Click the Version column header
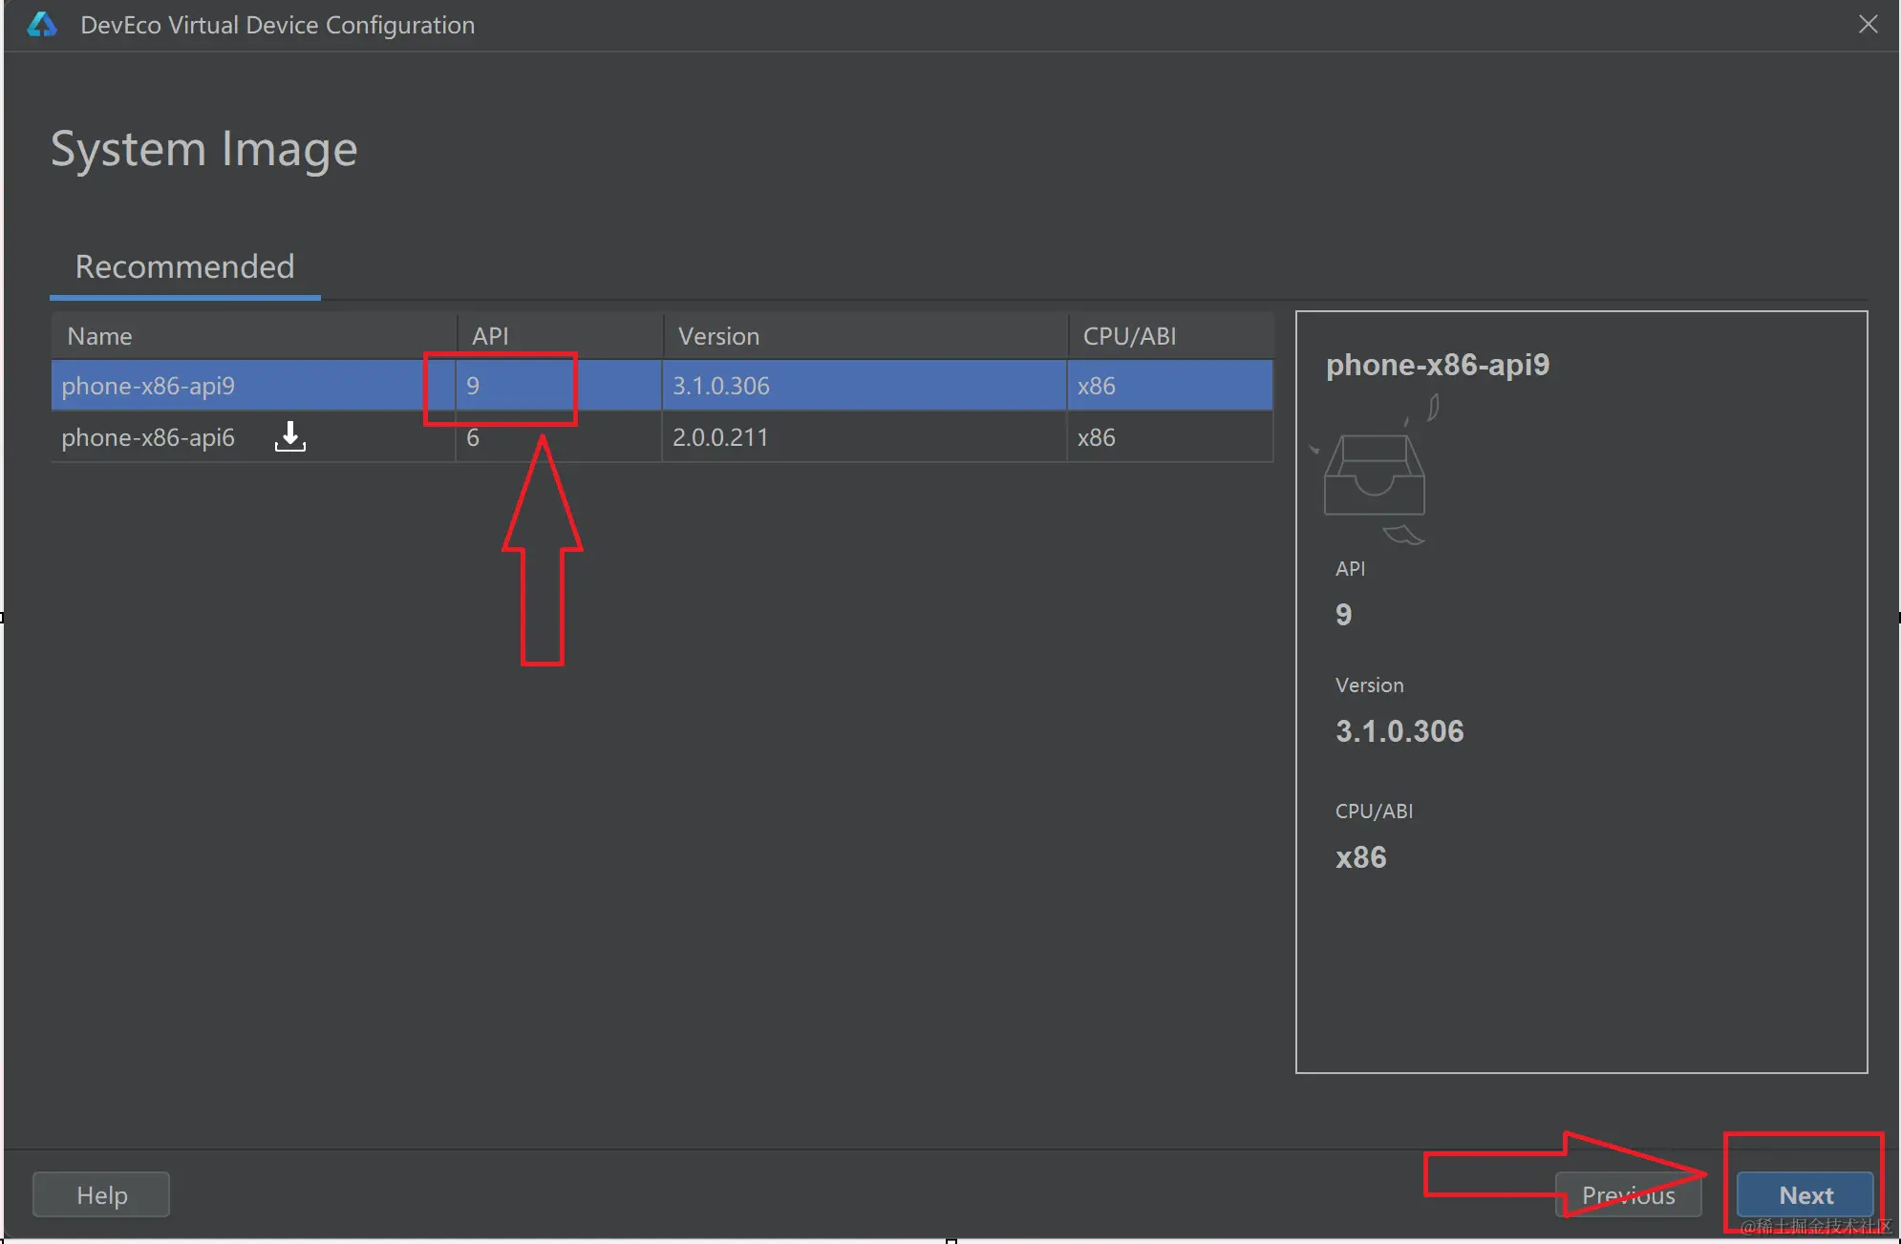The width and height of the screenshot is (1901, 1244). (718, 335)
